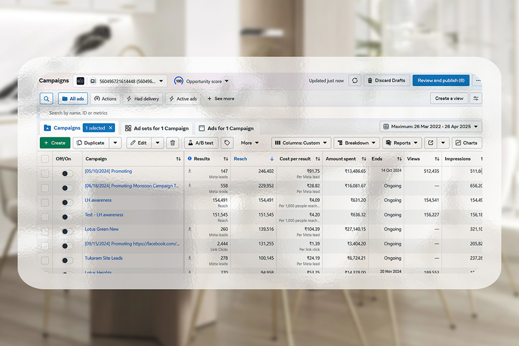Click Review and publish (8)
This screenshot has width=519, height=346.
click(441, 80)
